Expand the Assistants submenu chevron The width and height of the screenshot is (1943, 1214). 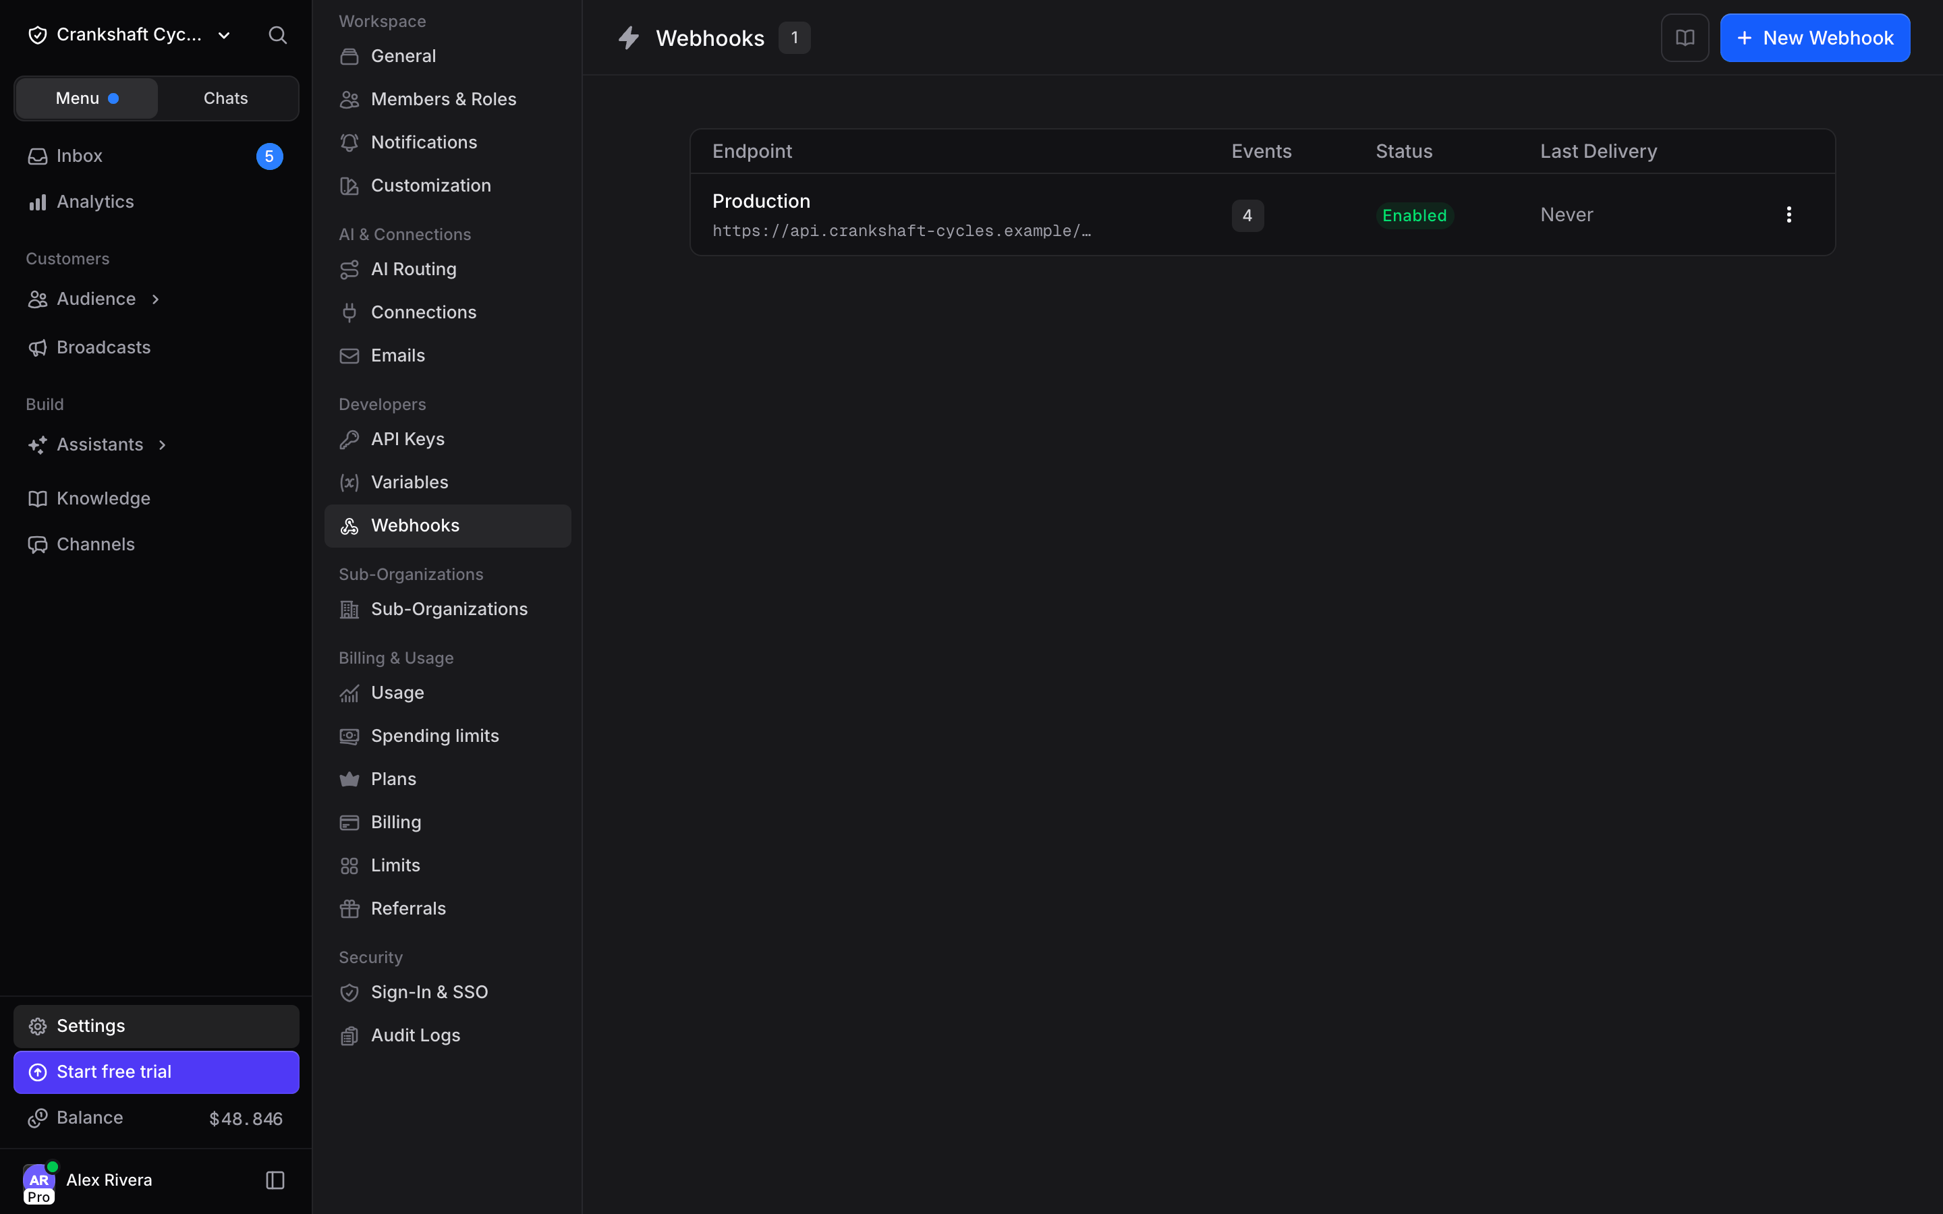162,445
